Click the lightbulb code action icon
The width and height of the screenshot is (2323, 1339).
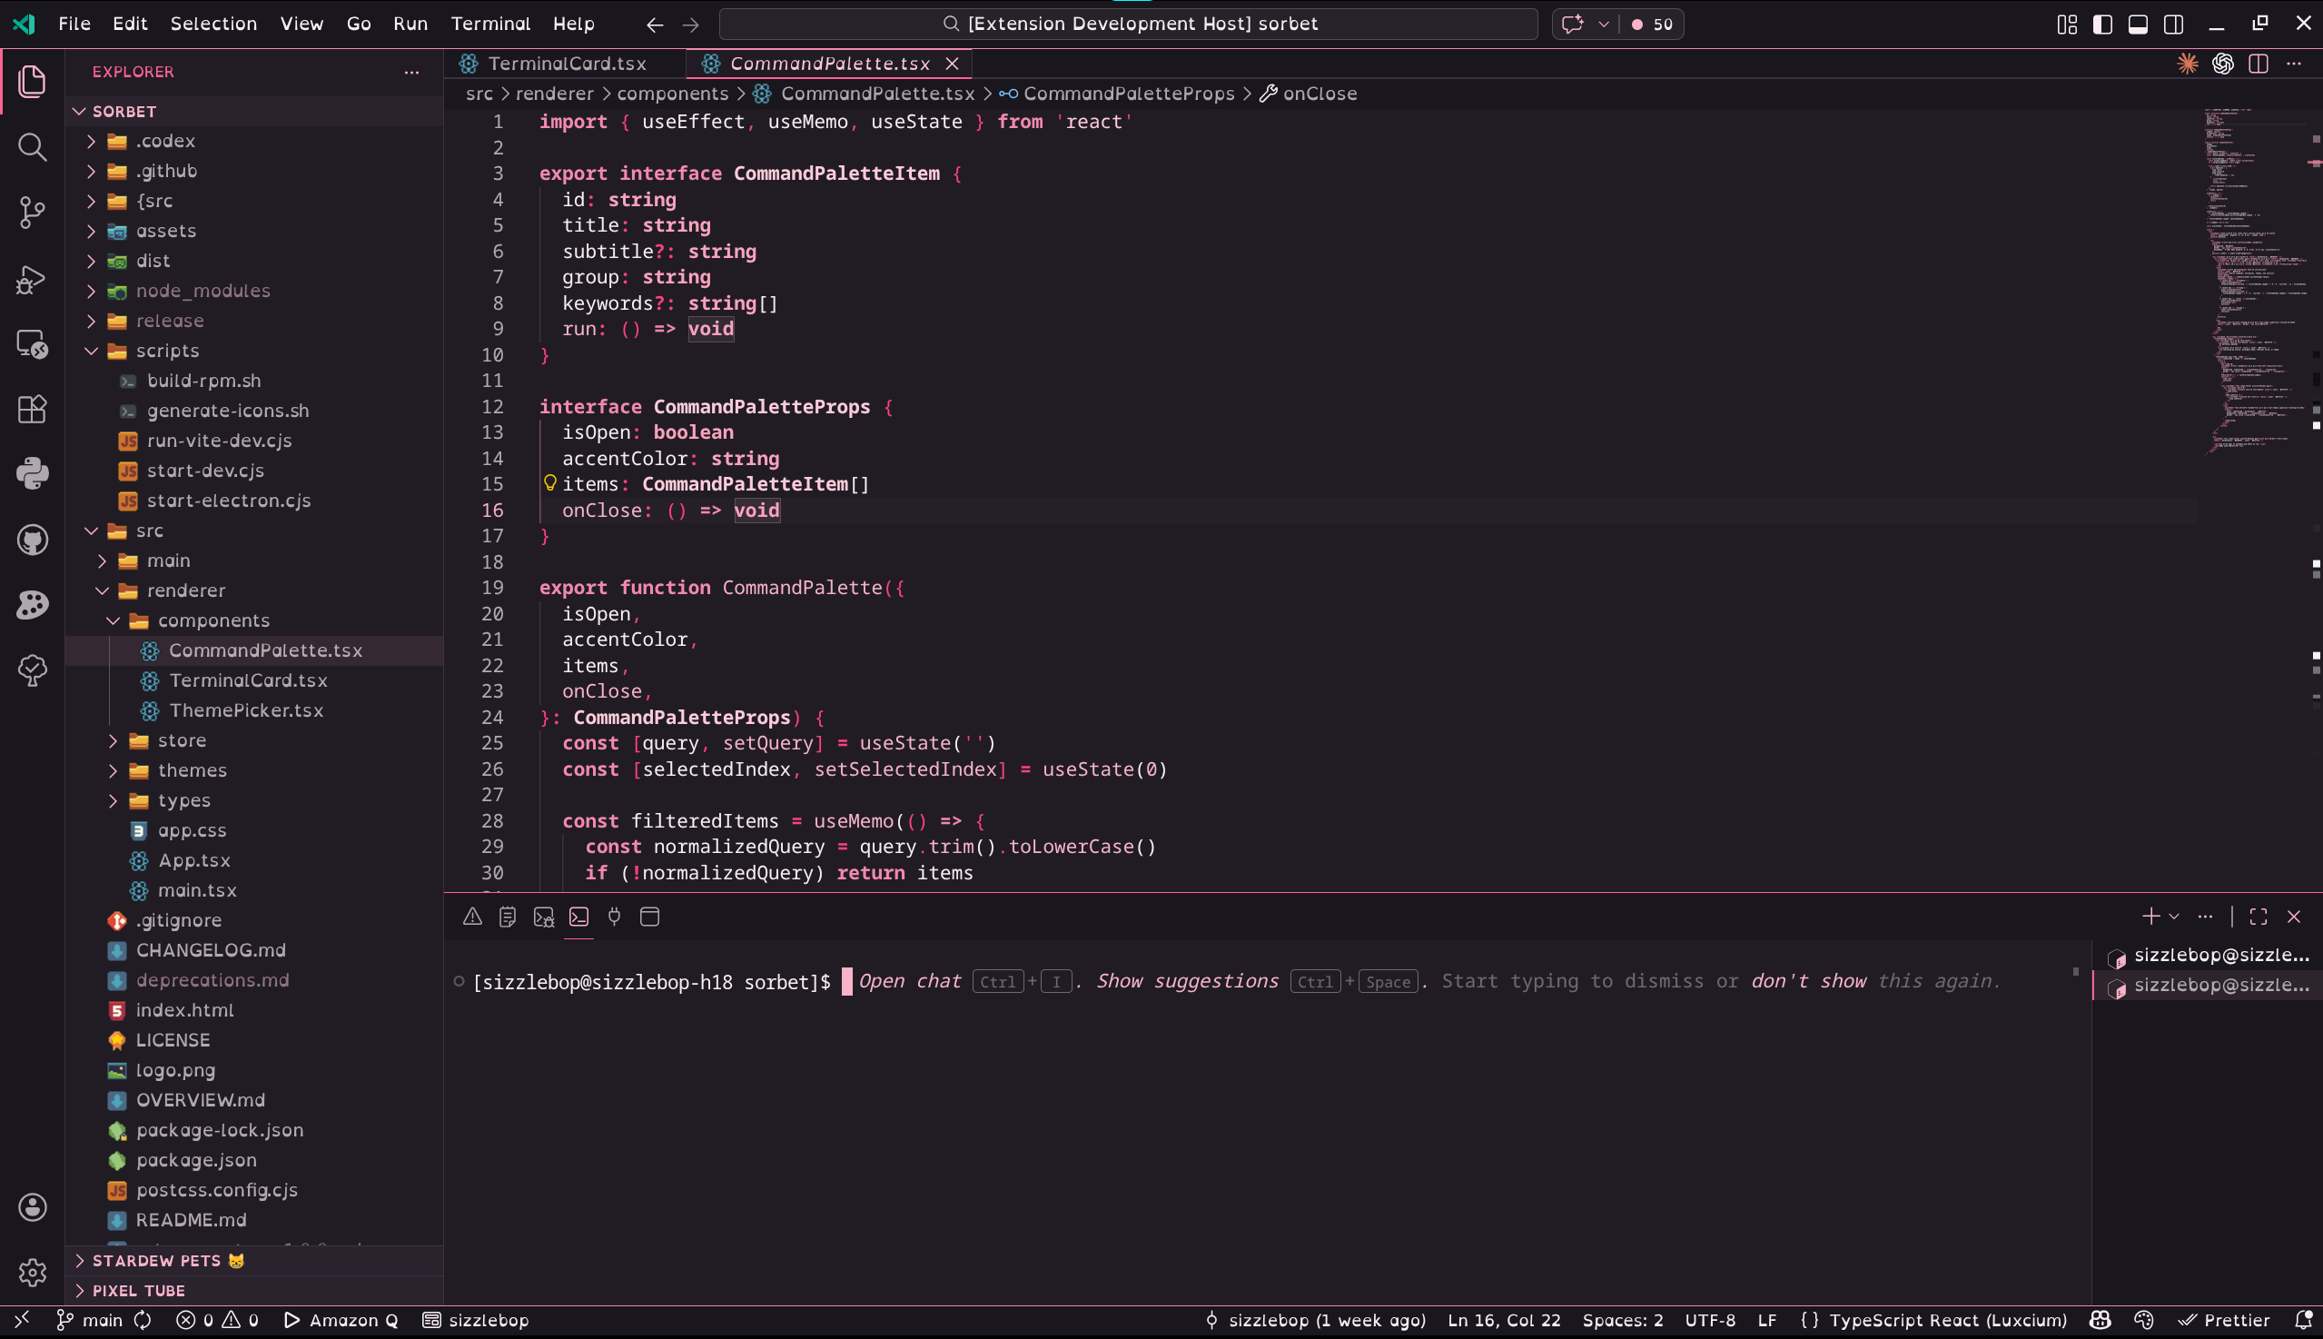(549, 482)
